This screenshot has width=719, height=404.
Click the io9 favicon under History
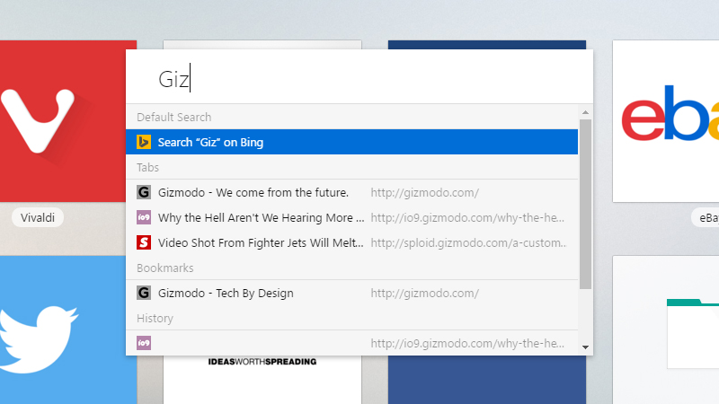click(x=144, y=343)
